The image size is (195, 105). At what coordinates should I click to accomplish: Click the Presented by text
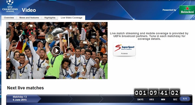(169, 10)
